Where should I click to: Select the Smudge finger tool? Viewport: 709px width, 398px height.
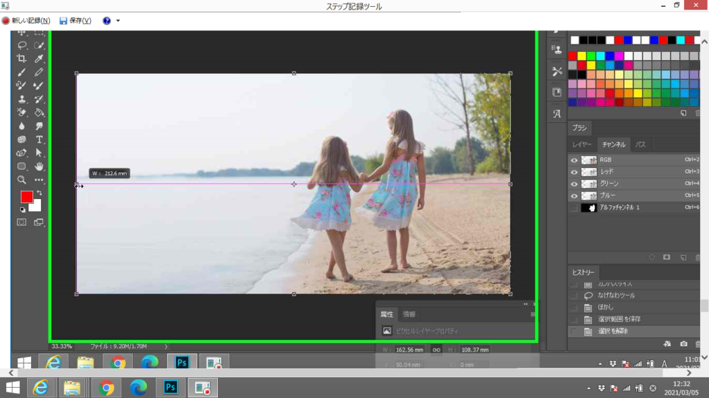[39, 126]
